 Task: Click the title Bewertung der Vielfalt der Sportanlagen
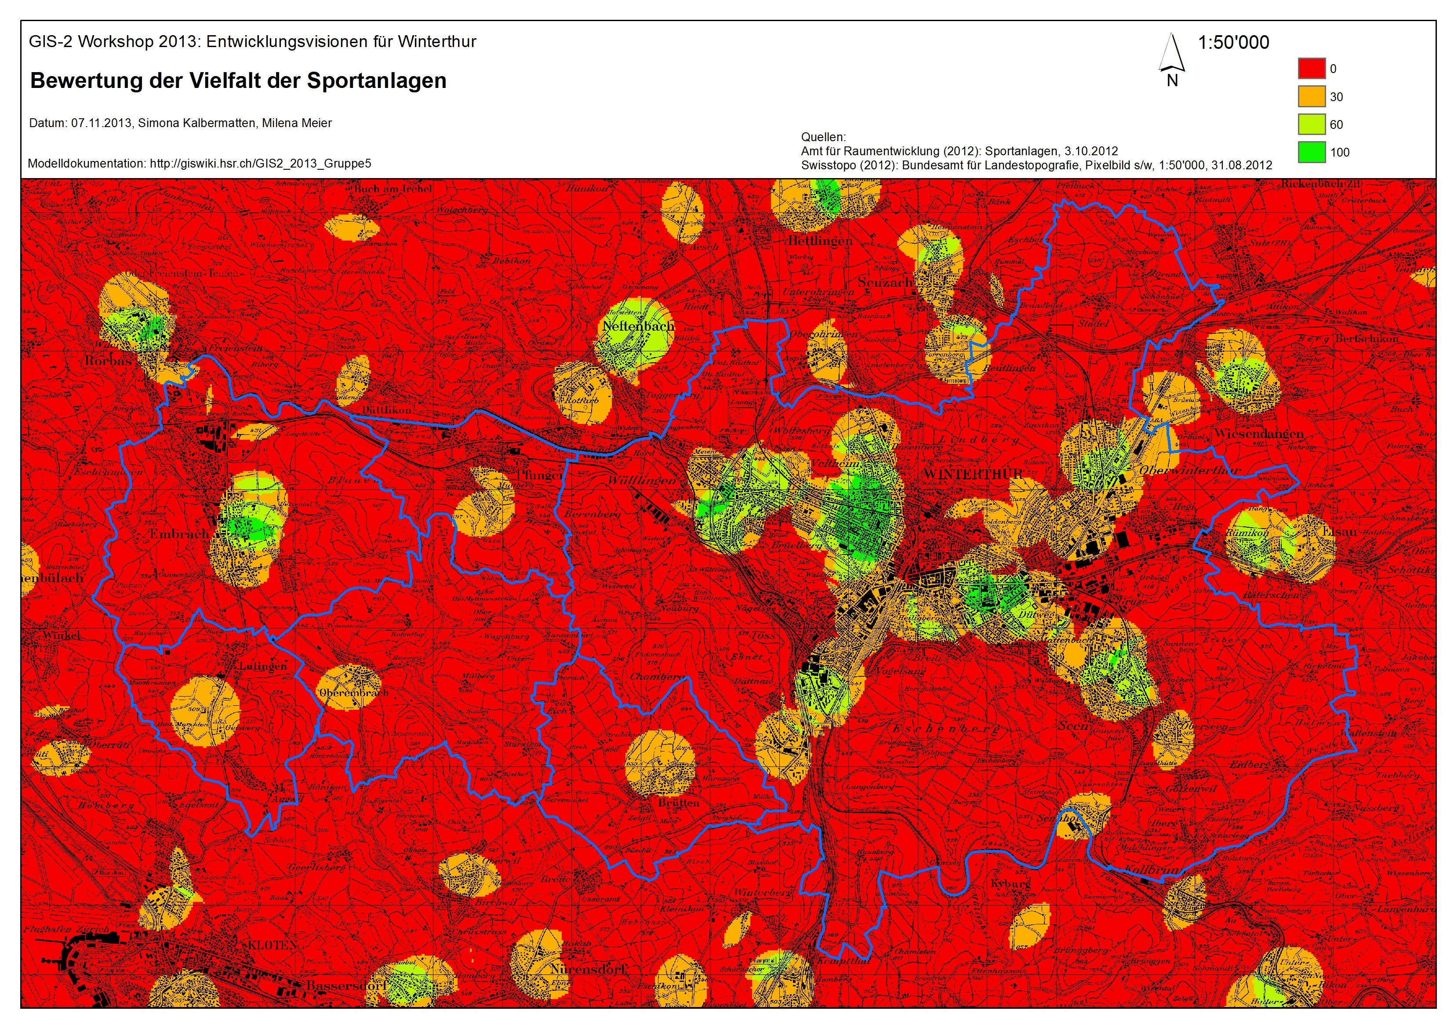pos(238,80)
